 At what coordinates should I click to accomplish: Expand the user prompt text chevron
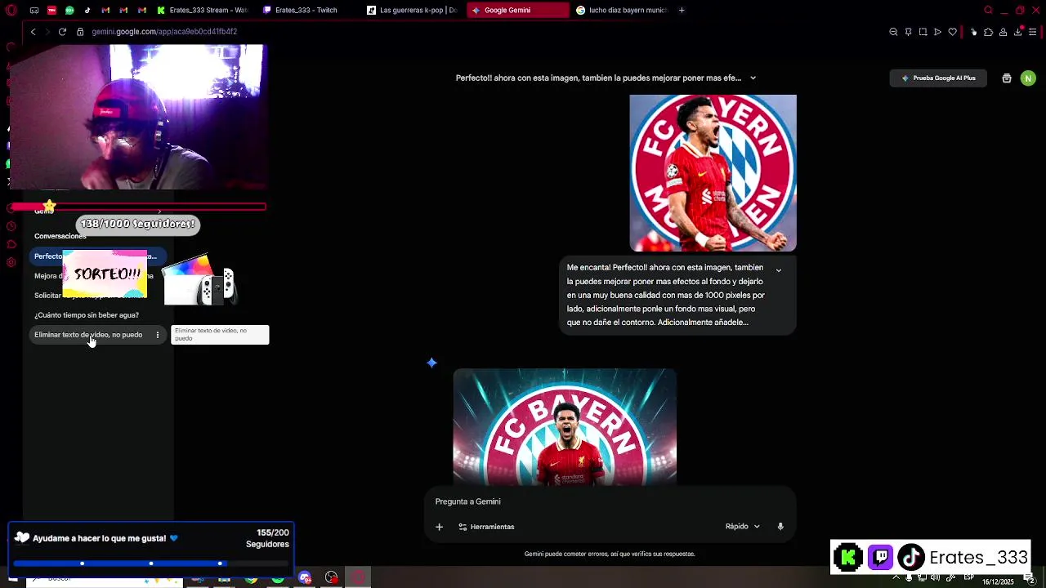pos(779,270)
